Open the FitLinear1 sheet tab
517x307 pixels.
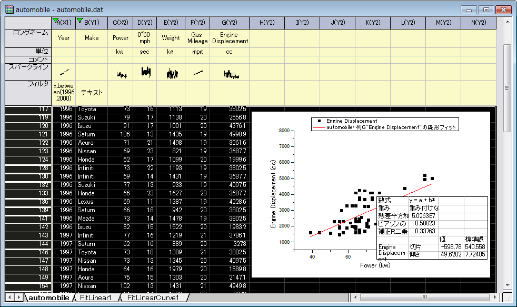[96, 298]
